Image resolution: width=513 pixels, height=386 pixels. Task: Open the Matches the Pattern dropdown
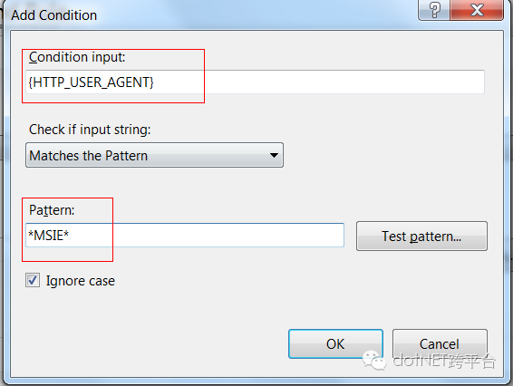click(154, 155)
